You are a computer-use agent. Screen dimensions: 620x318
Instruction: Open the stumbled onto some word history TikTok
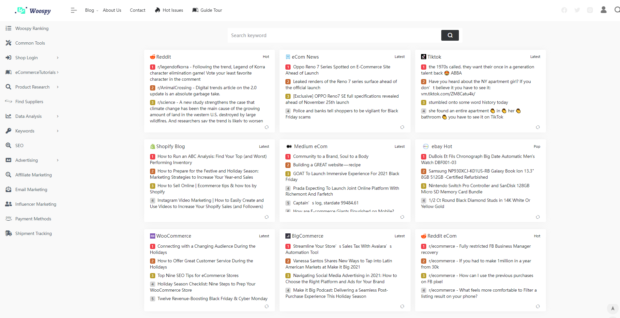(x=468, y=103)
